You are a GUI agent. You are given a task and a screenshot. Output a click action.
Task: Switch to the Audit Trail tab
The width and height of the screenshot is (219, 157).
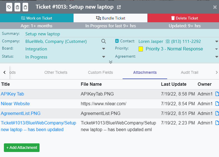click(189, 72)
